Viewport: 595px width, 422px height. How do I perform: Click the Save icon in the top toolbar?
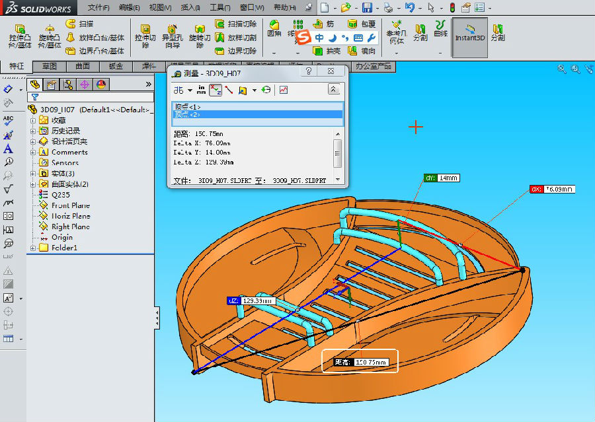tap(366, 8)
